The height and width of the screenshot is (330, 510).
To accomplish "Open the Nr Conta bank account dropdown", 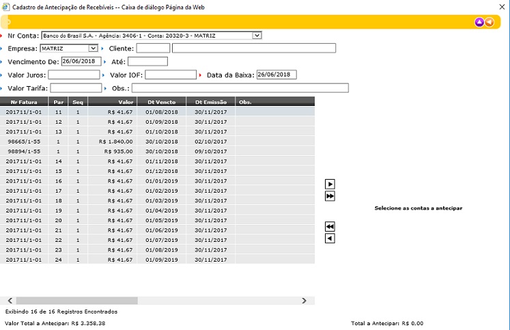I will tap(257, 35).
